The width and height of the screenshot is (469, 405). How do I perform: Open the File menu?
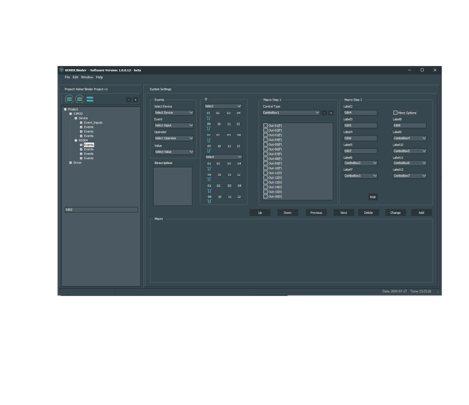[x=67, y=77]
